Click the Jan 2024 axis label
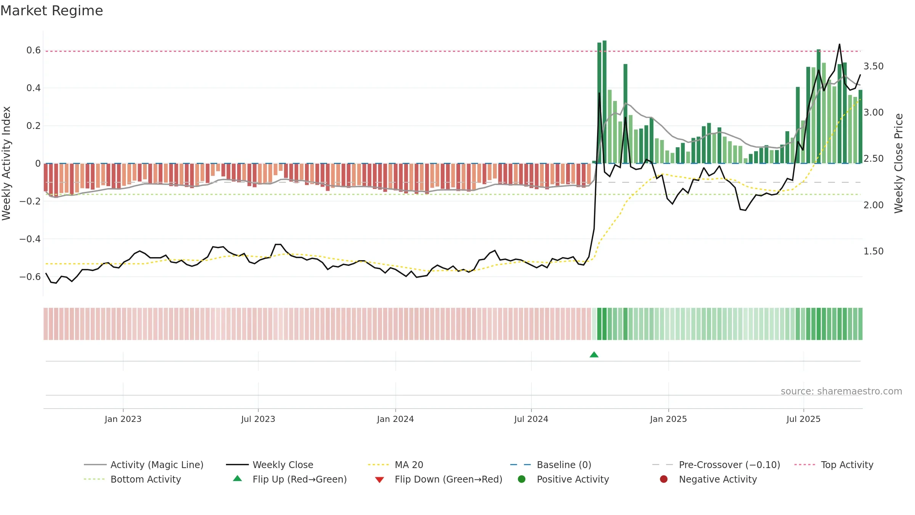This screenshot has width=915, height=515. coord(395,419)
